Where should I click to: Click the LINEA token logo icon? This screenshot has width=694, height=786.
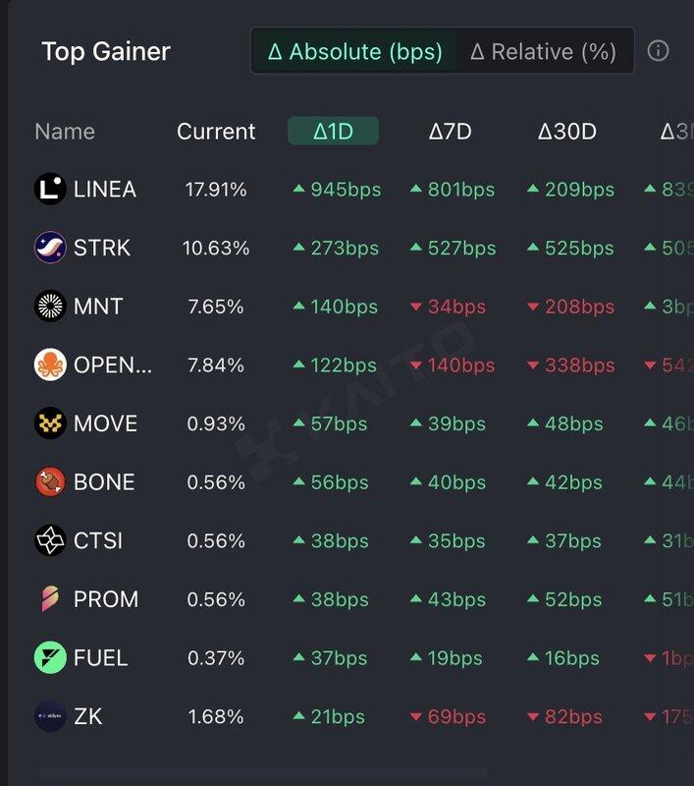tap(50, 189)
